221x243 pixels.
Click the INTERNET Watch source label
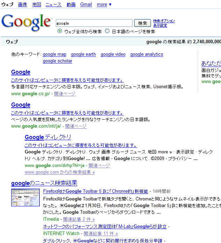[x=61, y=234]
